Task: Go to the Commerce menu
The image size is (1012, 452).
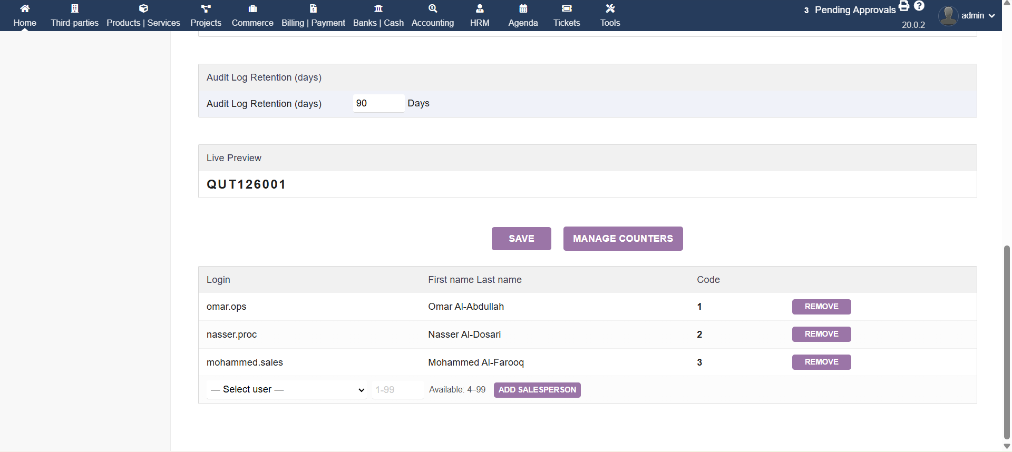Action: (x=252, y=16)
